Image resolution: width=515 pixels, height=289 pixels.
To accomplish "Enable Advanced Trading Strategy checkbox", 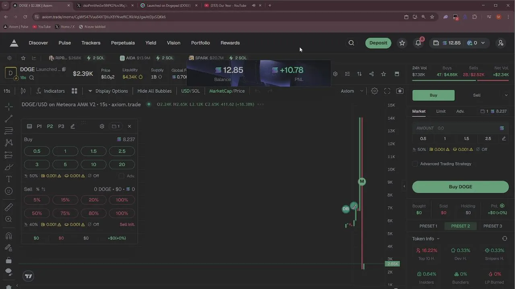I will (415, 164).
